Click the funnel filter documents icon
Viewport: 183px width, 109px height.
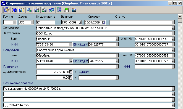coord(7,10)
